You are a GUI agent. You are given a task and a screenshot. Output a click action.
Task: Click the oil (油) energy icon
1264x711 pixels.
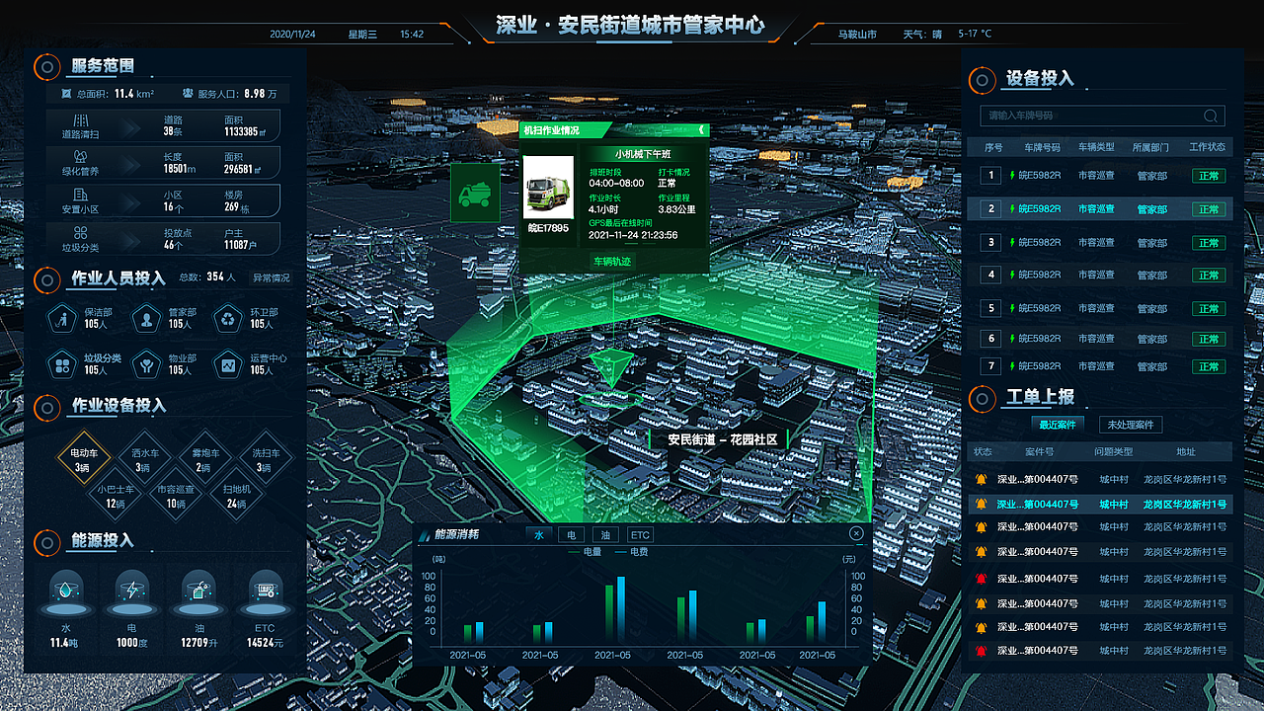point(197,592)
